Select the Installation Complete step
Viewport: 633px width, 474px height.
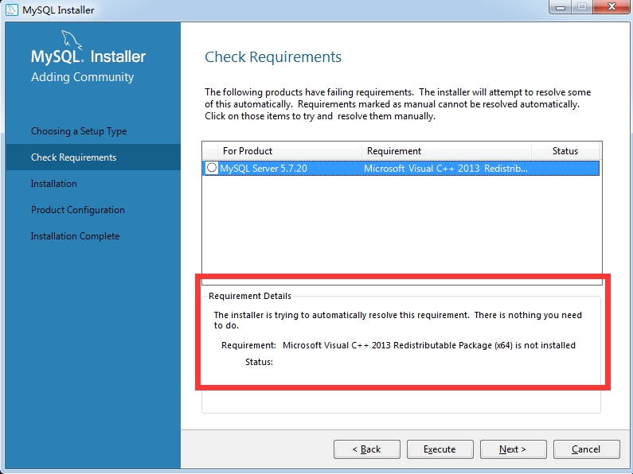click(75, 236)
